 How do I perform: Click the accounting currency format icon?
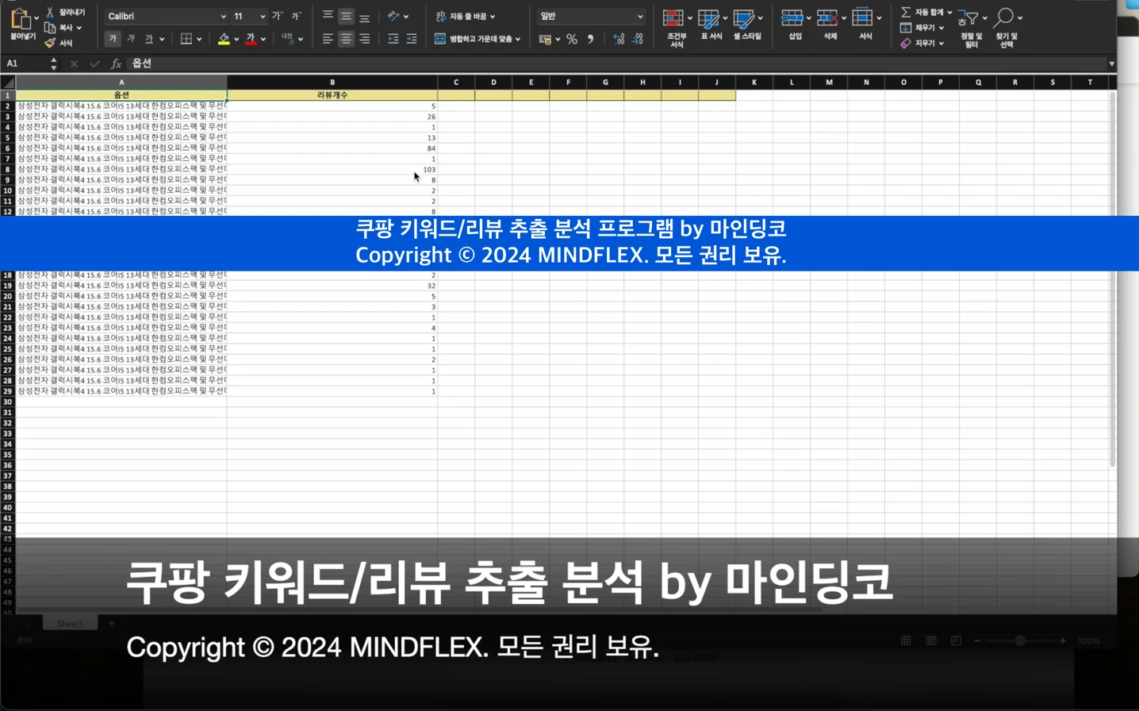(545, 40)
